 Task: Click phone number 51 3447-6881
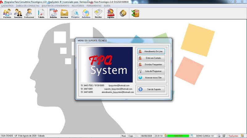coord(87,89)
